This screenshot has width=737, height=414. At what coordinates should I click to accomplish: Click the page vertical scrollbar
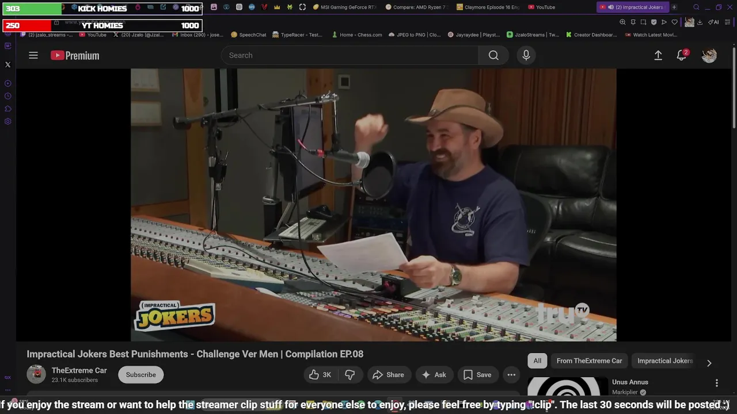click(734, 86)
